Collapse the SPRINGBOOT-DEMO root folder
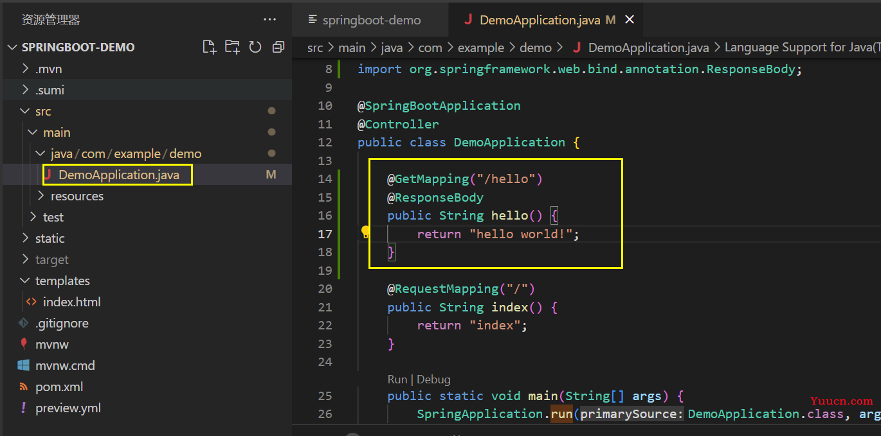The height and width of the screenshot is (436, 881). click(12, 47)
